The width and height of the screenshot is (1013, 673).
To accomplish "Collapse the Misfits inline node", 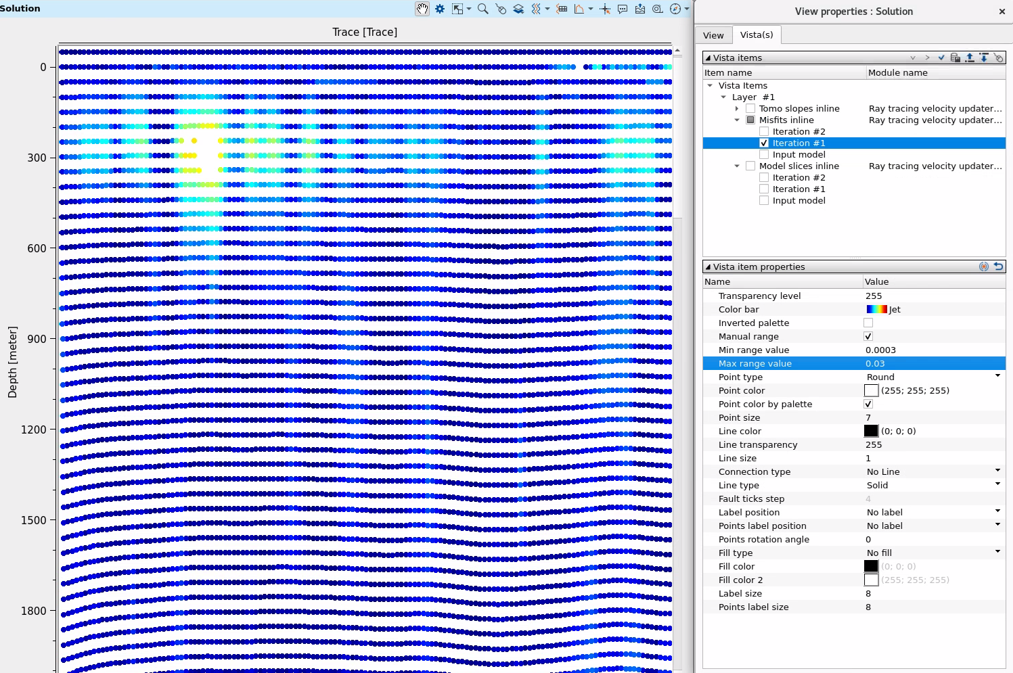I will [x=737, y=120].
